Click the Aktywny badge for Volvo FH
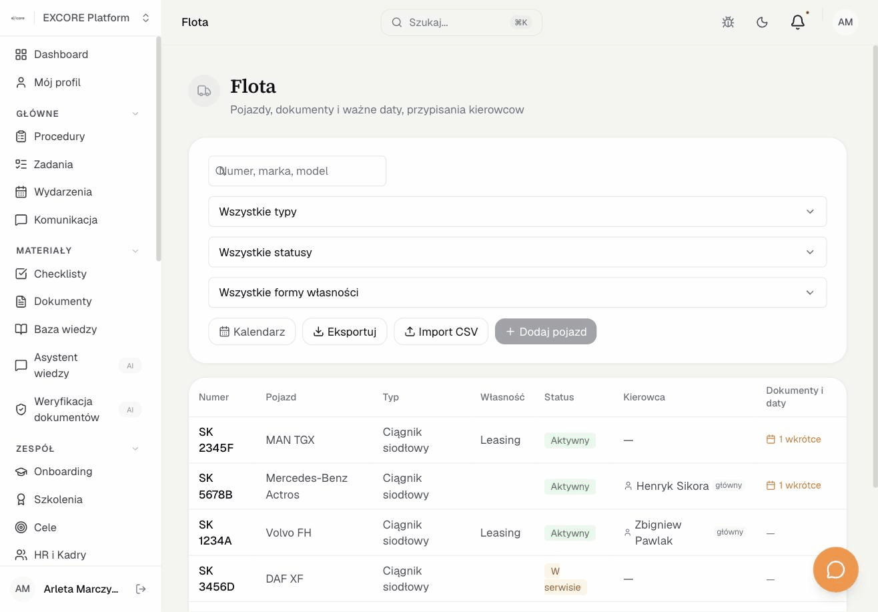 pos(570,533)
